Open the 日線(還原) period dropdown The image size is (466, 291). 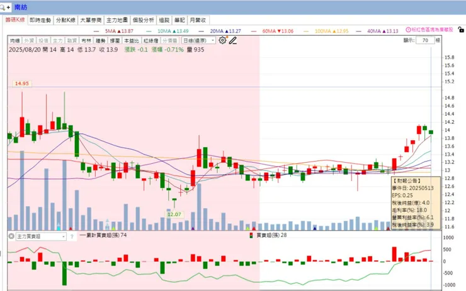point(198,40)
